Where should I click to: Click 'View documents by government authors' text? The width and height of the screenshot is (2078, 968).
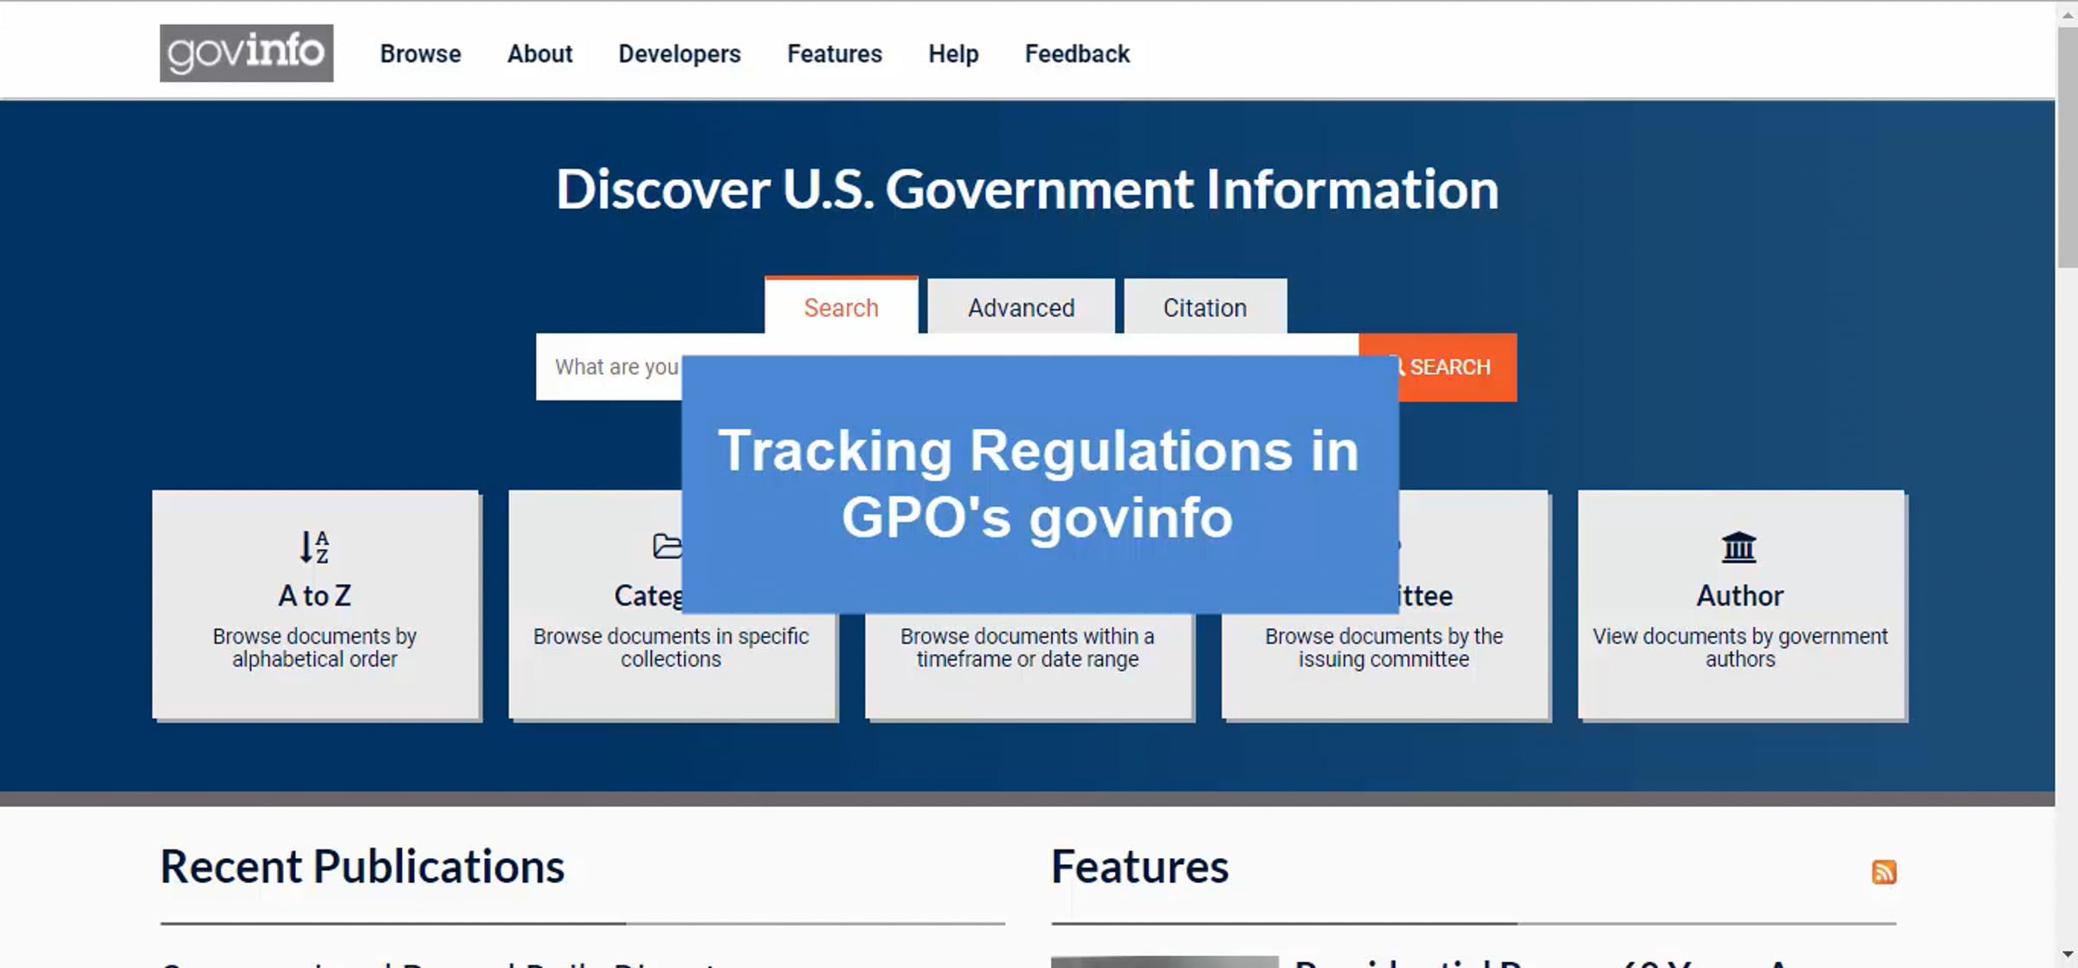[x=1740, y=647]
